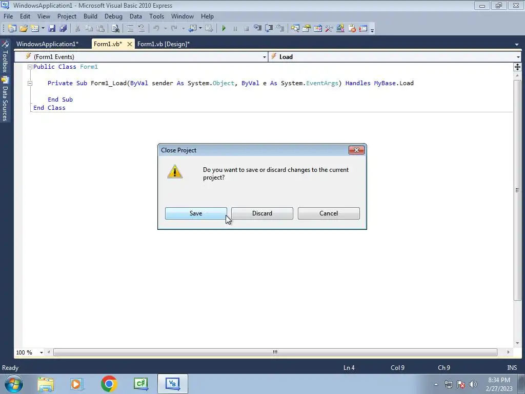Open Google Chrome from the taskbar
The height and width of the screenshot is (394, 525).
[x=109, y=384]
